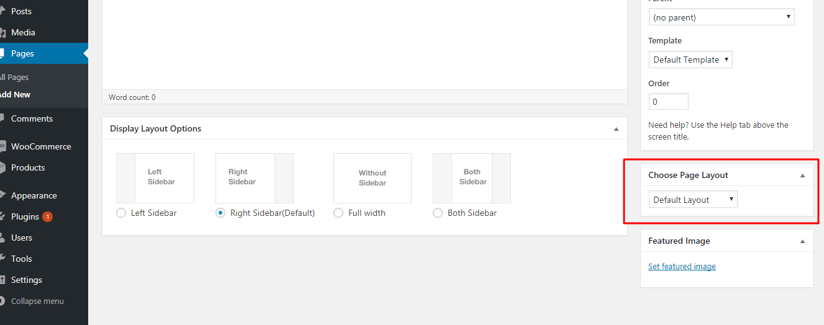Click the Both Sidebar layout thumbnail
Image resolution: width=824 pixels, height=325 pixels.
tap(471, 178)
